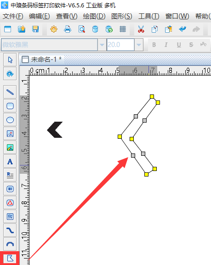Pick the ellipse drawing tool
Image resolution: width=211 pixels, height=265 pixels.
pyautogui.click(x=10, y=120)
